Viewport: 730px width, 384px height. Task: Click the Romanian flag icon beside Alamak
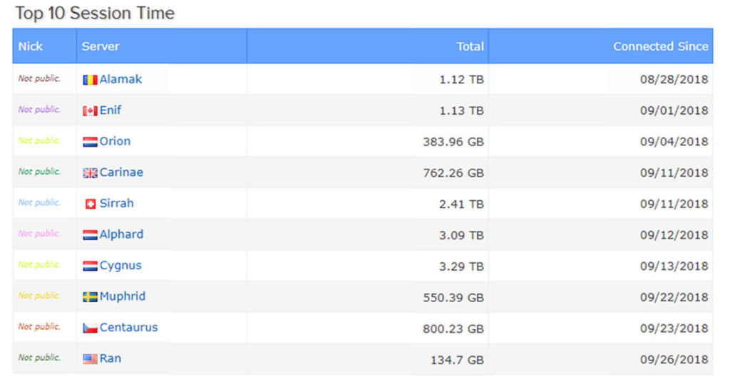pos(90,80)
